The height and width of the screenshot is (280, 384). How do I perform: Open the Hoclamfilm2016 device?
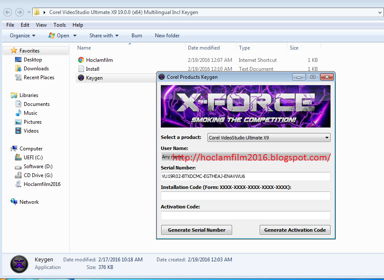click(42, 184)
